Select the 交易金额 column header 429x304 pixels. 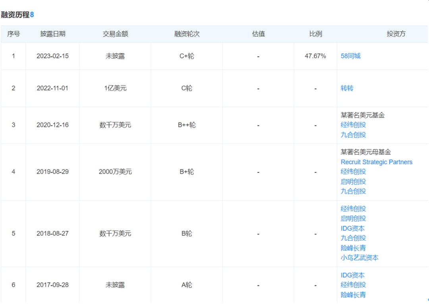(115, 34)
